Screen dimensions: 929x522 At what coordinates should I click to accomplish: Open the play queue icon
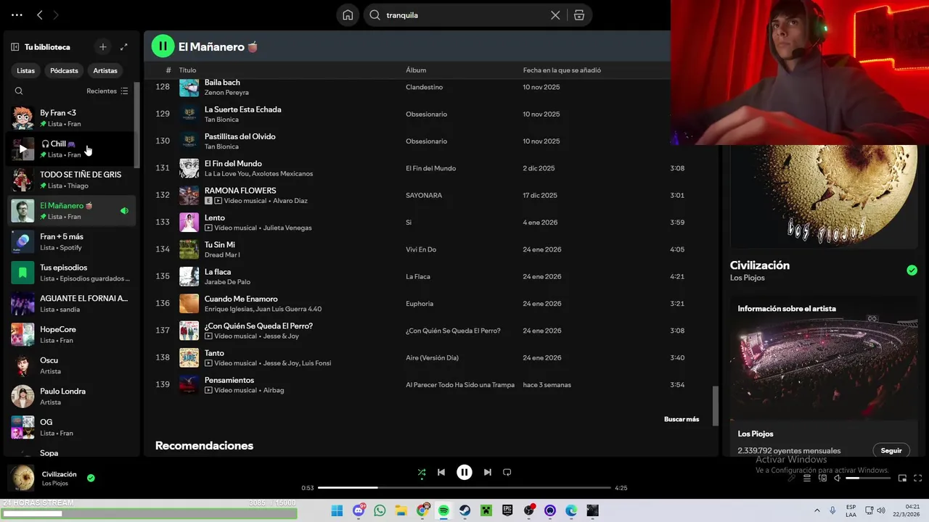807,478
